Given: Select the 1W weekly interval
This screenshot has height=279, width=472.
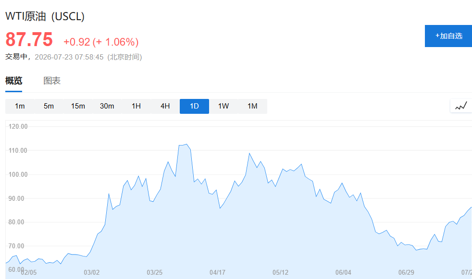Looking at the screenshot, I should tap(224, 106).
